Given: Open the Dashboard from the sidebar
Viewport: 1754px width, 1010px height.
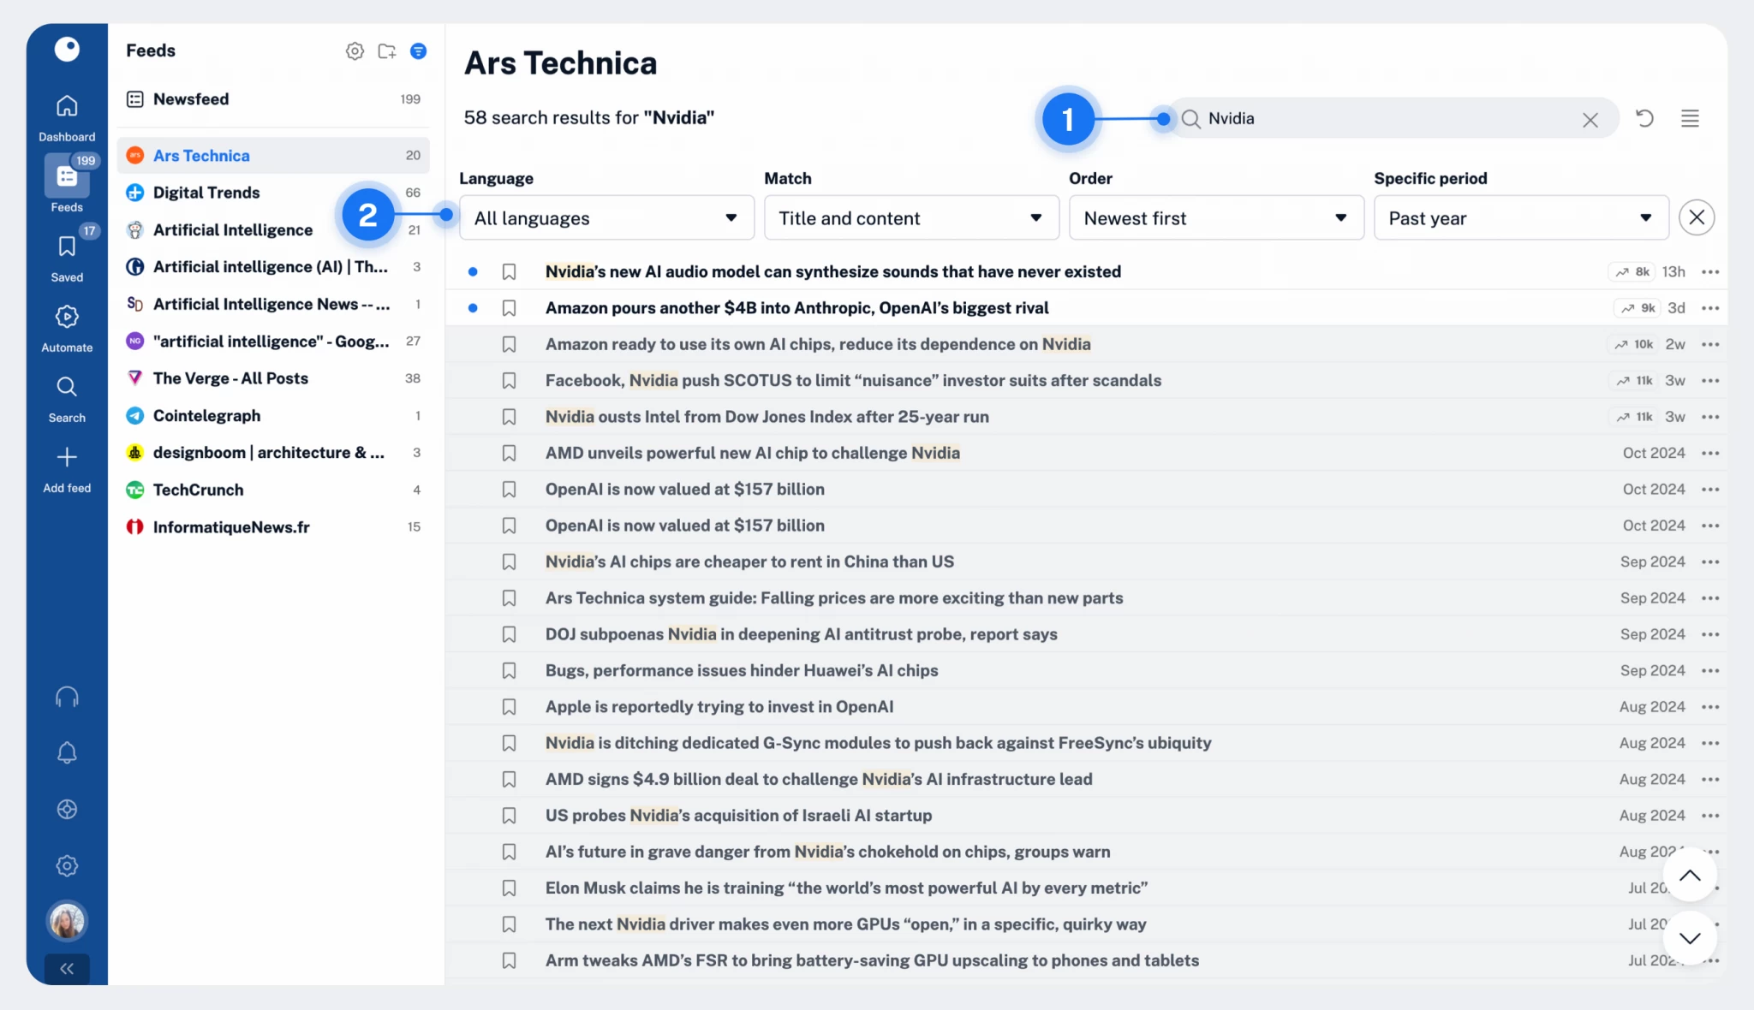Looking at the screenshot, I should click(66, 113).
